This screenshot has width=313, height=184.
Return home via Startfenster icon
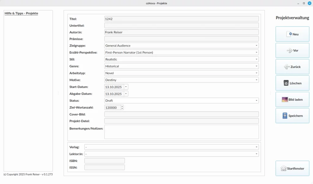click(283, 168)
